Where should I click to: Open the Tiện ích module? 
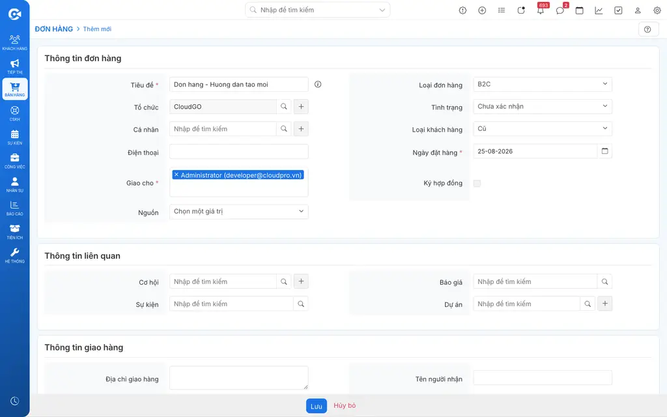pyautogui.click(x=15, y=232)
